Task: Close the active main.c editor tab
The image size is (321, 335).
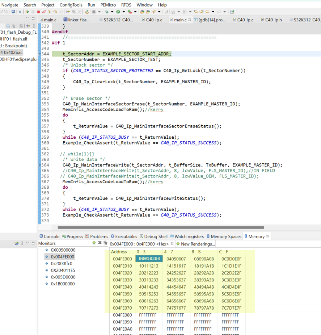Action: [x=190, y=20]
